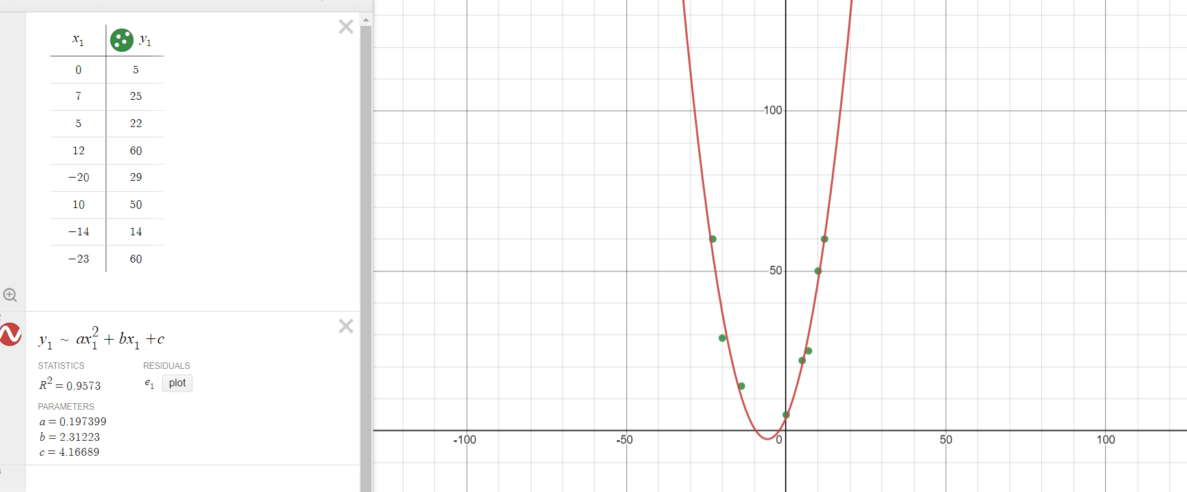Edit table cell with x value −23
The width and height of the screenshot is (1187, 492).
click(x=78, y=259)
